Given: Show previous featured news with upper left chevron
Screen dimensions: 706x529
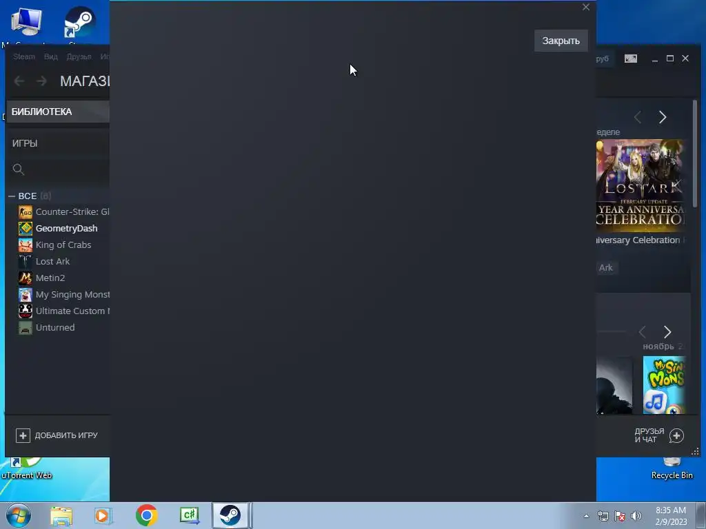Looking at the screenshot, I should (x=638, y=117).
